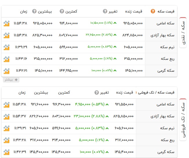Open chart icon for ربع سکه in نقدی table
The width and height of the screenshot is (189, 158).
coord(6,59)
